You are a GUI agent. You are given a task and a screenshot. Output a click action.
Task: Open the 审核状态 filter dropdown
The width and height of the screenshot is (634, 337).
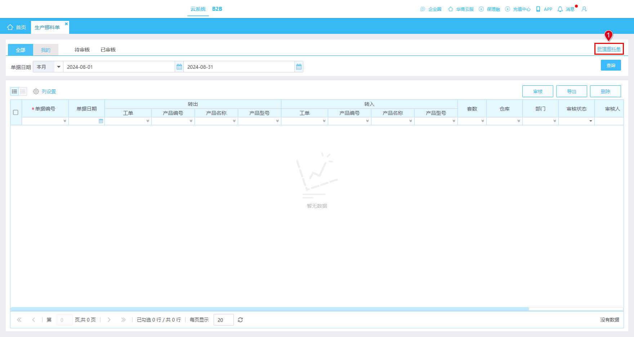pyautogui.click(x=591, y=121)
